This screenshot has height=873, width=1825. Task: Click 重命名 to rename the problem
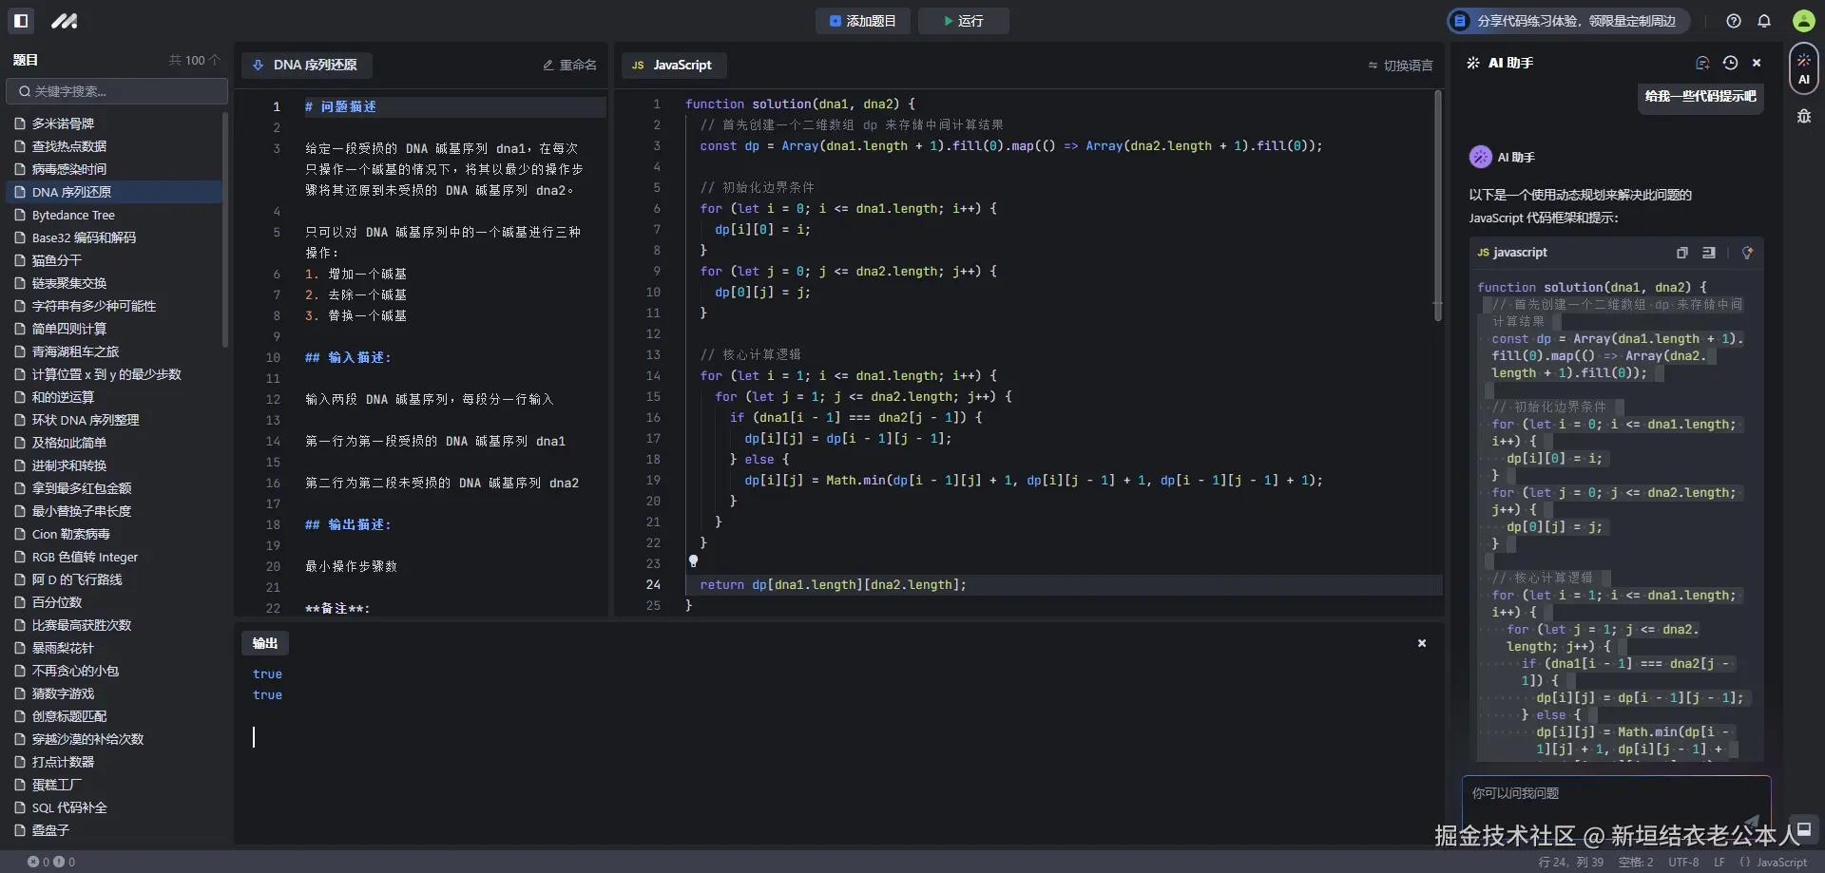569,65
